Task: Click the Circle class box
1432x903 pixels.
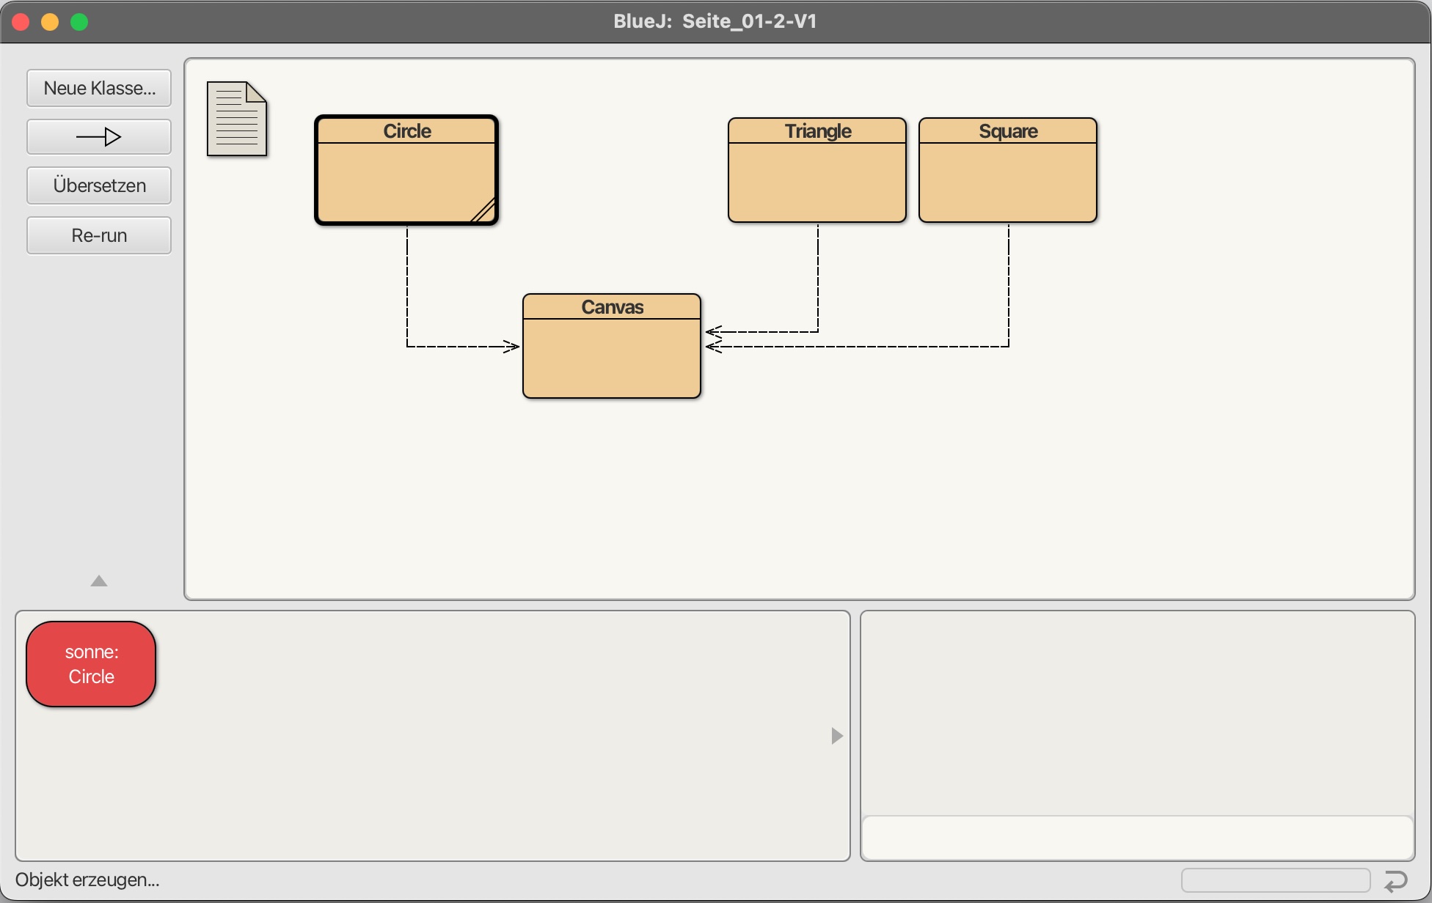Action: click(406, 182)
